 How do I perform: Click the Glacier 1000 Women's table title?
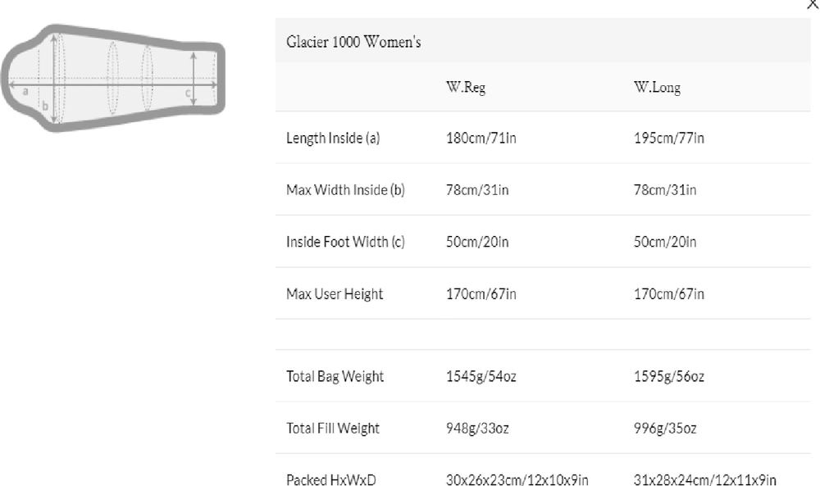point(353,43)
